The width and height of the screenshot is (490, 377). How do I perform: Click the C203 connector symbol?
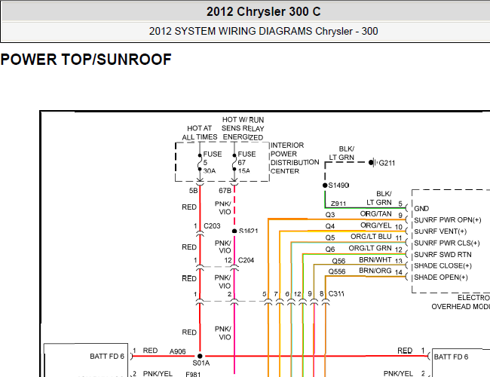(200, 233)
